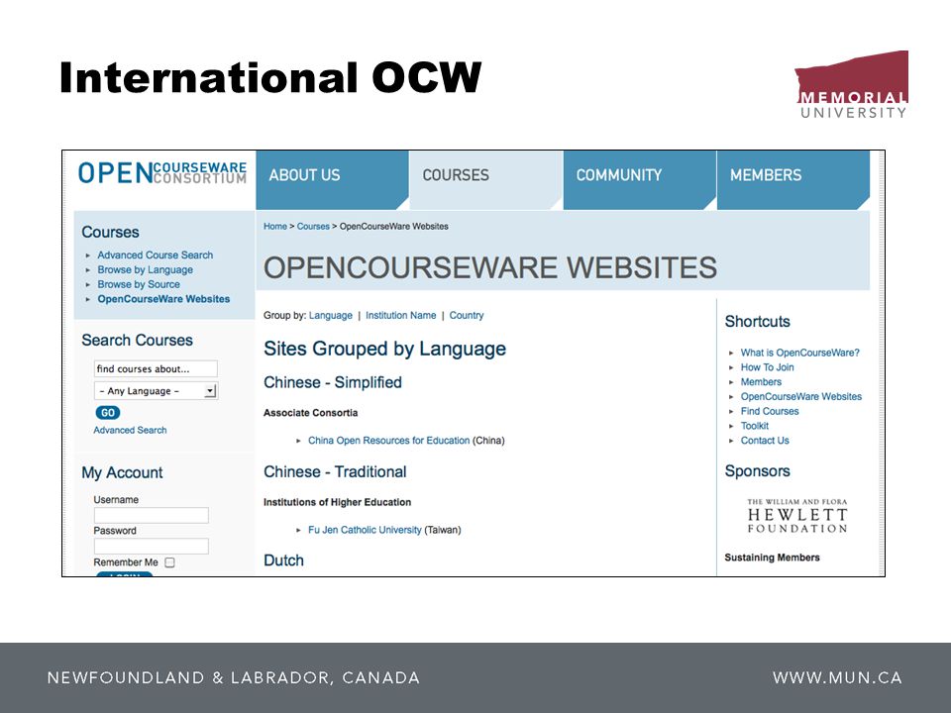This screenshot has width=951, height=713.
Task: Open What is OpenCourseWare? shortcut
Action: click(800, 353)
